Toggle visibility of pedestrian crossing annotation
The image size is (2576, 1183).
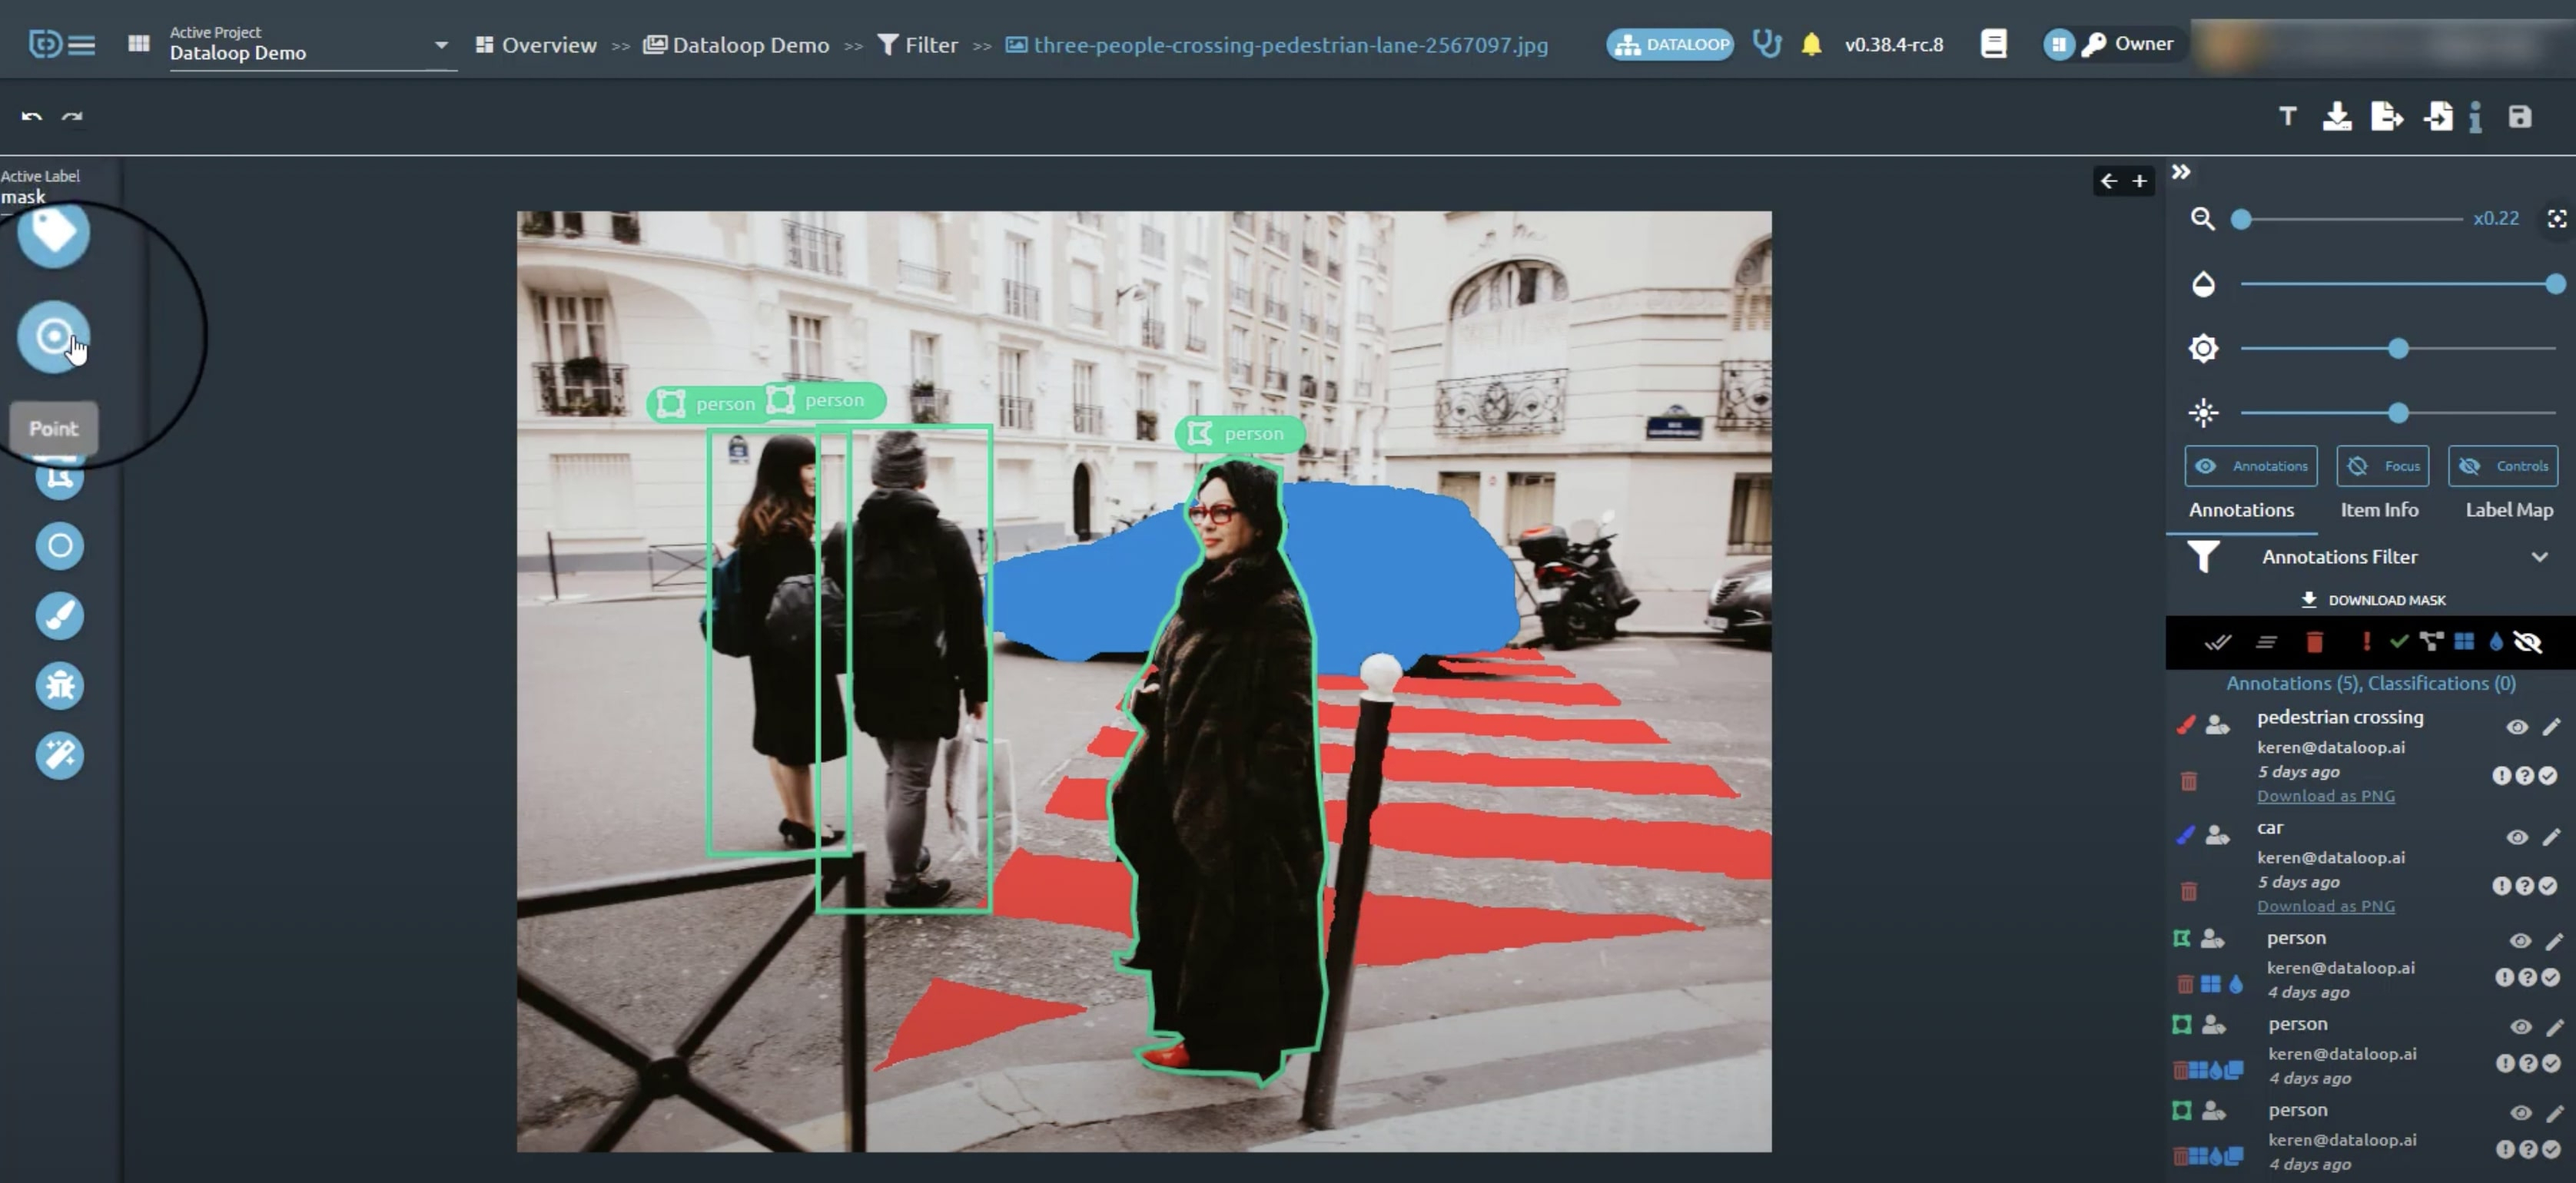(x=2517, y=727)
